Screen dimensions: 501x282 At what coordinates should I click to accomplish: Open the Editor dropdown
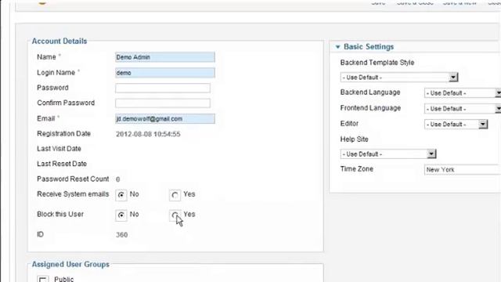456,124
